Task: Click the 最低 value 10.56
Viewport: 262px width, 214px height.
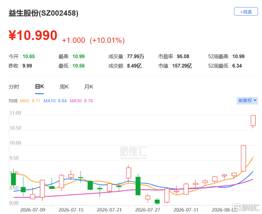Action: pos(79,66)
